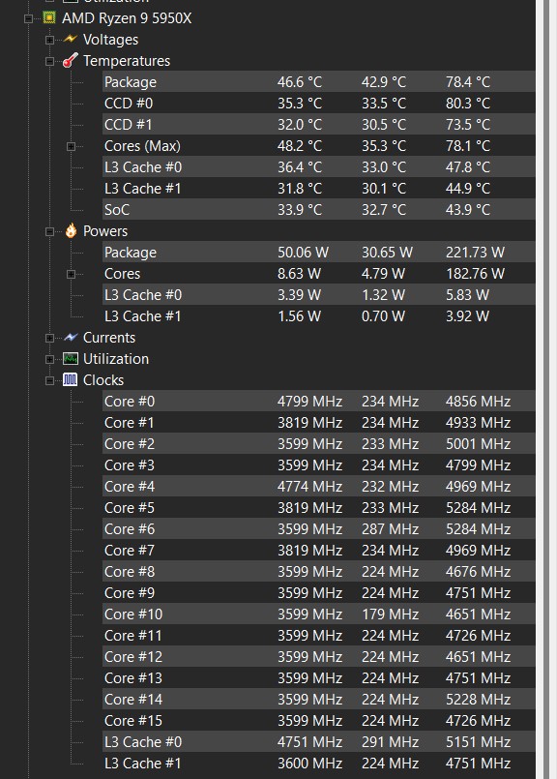The image size is (557, 779).
Task: Expand the Utilization section
Action: 49,359
